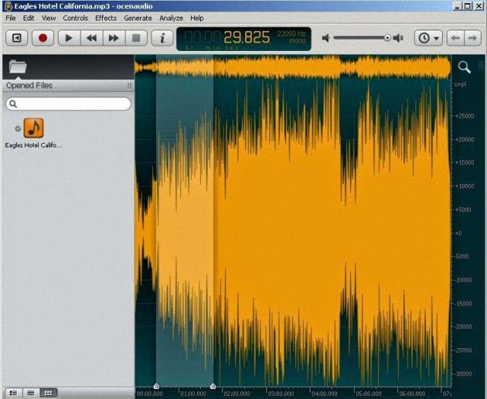
Task: Click the selection end marker on timeline
Action: [213, 385]
